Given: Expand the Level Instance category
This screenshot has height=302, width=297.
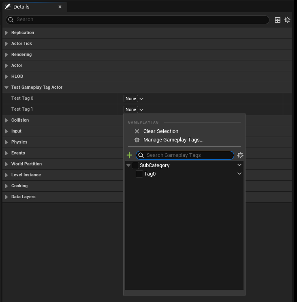Looking at the screenshot, I should (6, 175).
